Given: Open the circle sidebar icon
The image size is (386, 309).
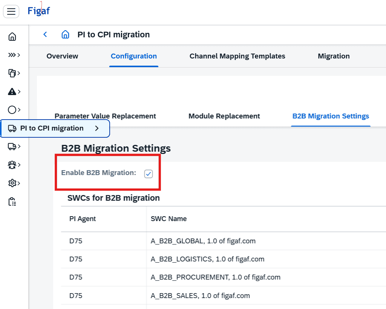Looking at the screenshot, I should (12, 110).
